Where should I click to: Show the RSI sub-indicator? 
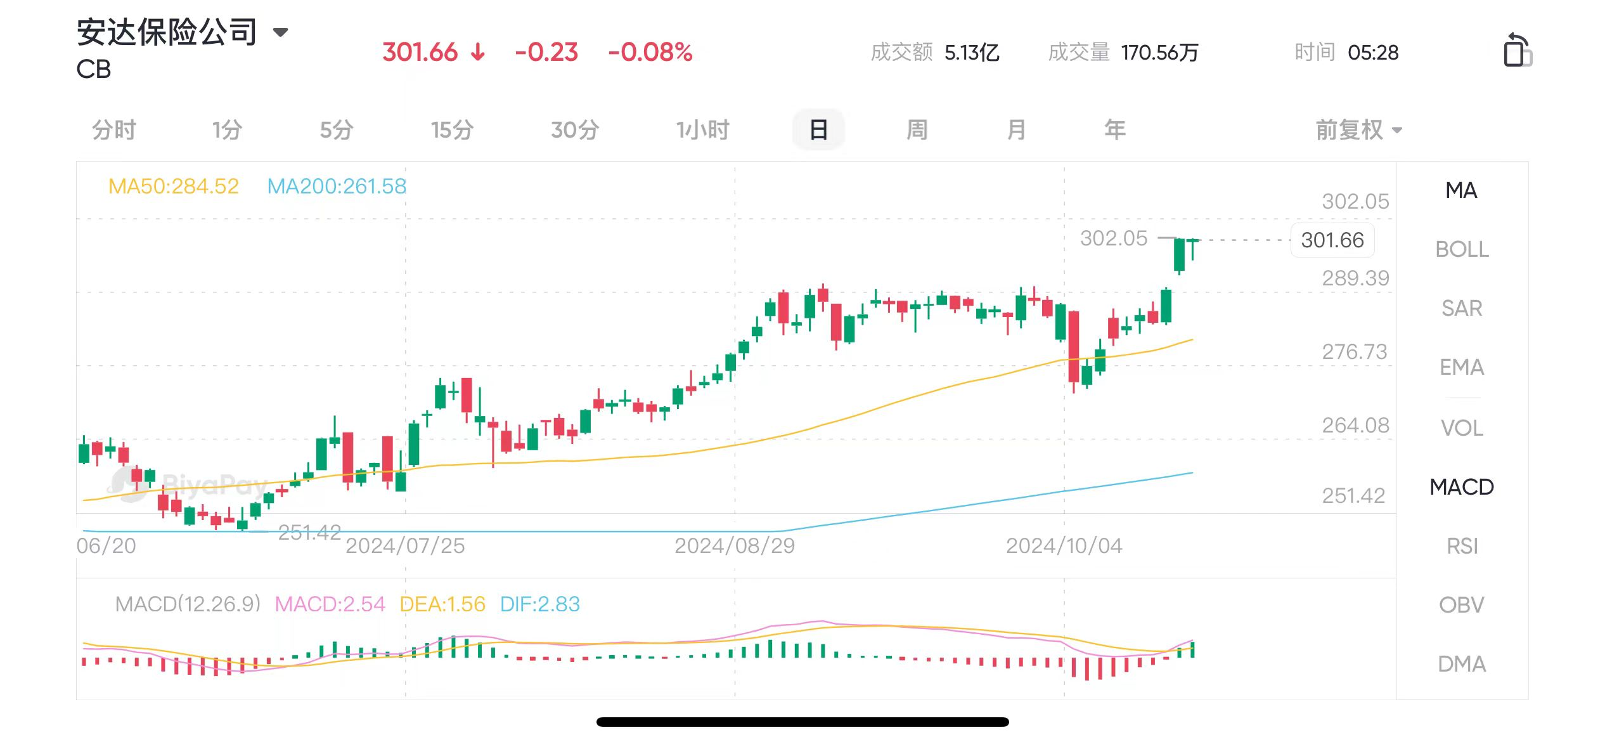1462,546
